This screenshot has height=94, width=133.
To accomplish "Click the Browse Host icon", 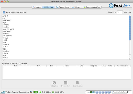I will click(x=65, y=83).
